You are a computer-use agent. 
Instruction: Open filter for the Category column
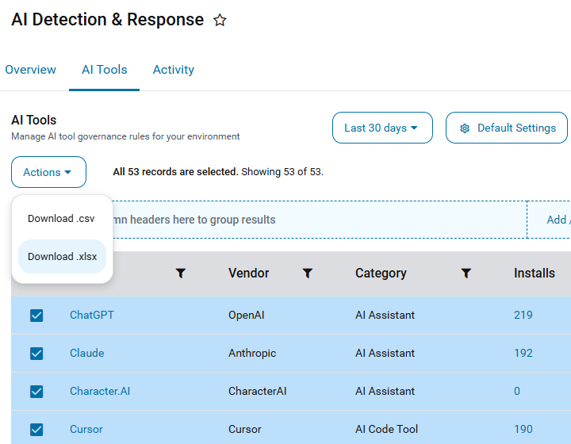pos(466,274)
